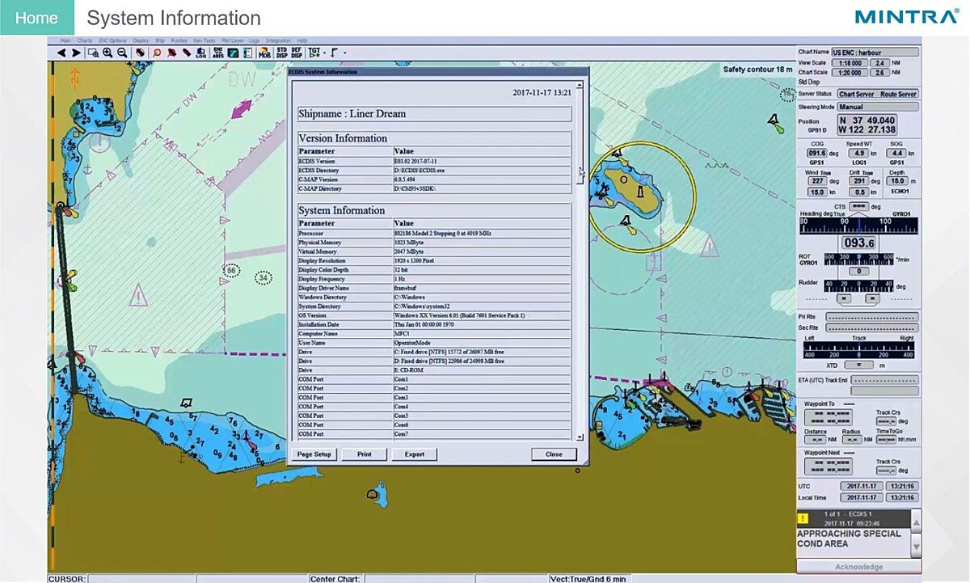
Task: Click the Acknowledge alarm button
Action: click(x=858, y=567)
